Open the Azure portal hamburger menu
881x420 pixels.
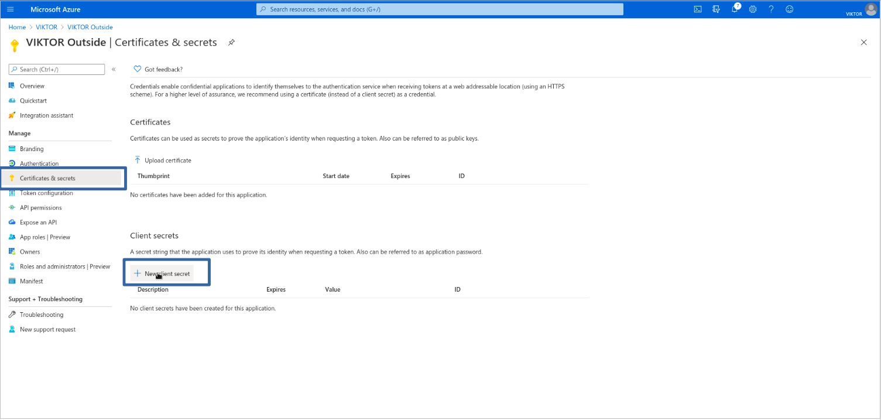pyautogui.click(x=11, y=9)
